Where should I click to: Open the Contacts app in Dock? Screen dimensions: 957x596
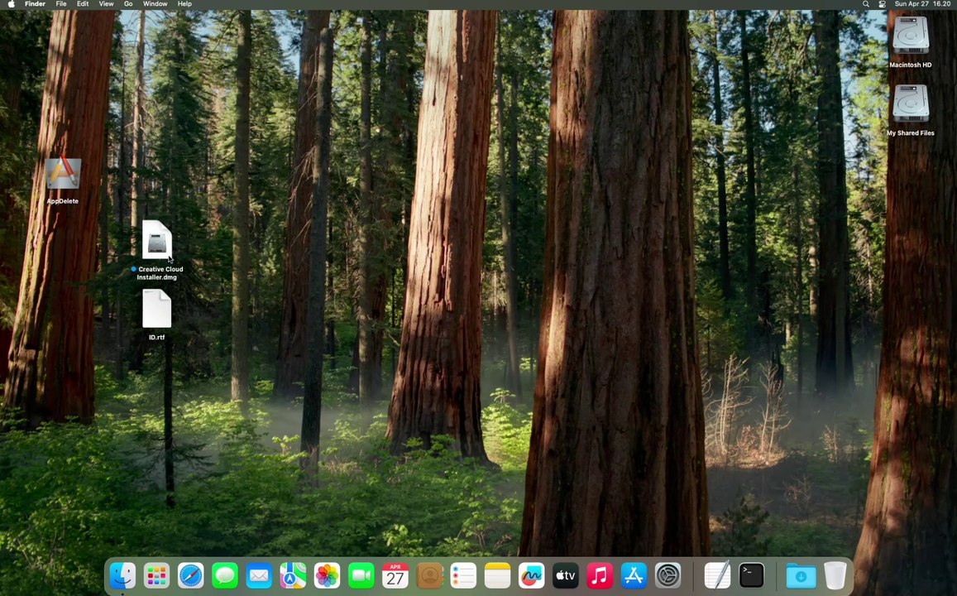[x=429, y=575]
